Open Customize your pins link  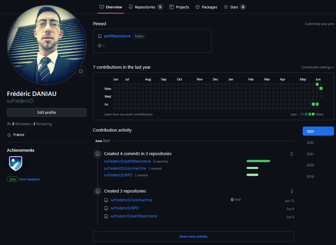pyautogui.click(x=320, y=24)
